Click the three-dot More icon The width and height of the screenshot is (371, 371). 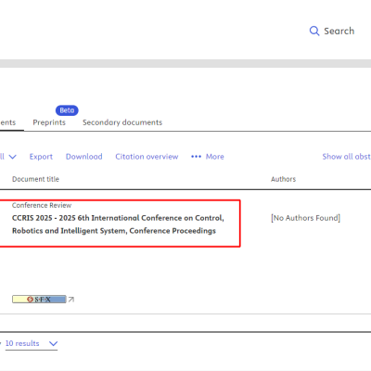click(196, 157)
